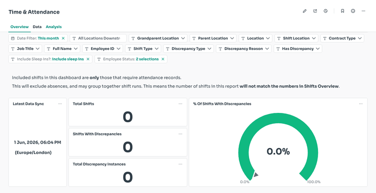Open Shifts With Discrepancies tile menu ellipsis

[x=180, y=134]
